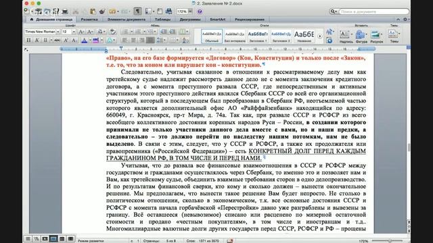Collapse the ribbon with chevron

pyautogui.click(x=398, y=20)
